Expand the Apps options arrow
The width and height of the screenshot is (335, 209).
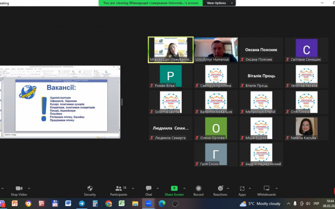pyautogui.click(x=250, y=189)
